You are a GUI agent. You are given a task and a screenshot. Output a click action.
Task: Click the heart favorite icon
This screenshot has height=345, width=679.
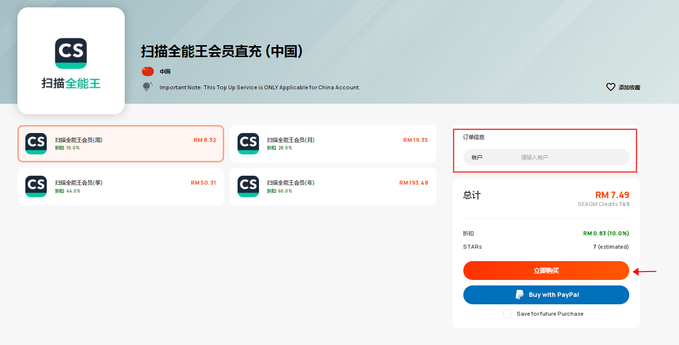coord(611,87)
